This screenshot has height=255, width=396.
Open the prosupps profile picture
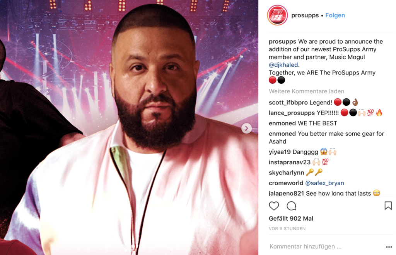point(277,15)
